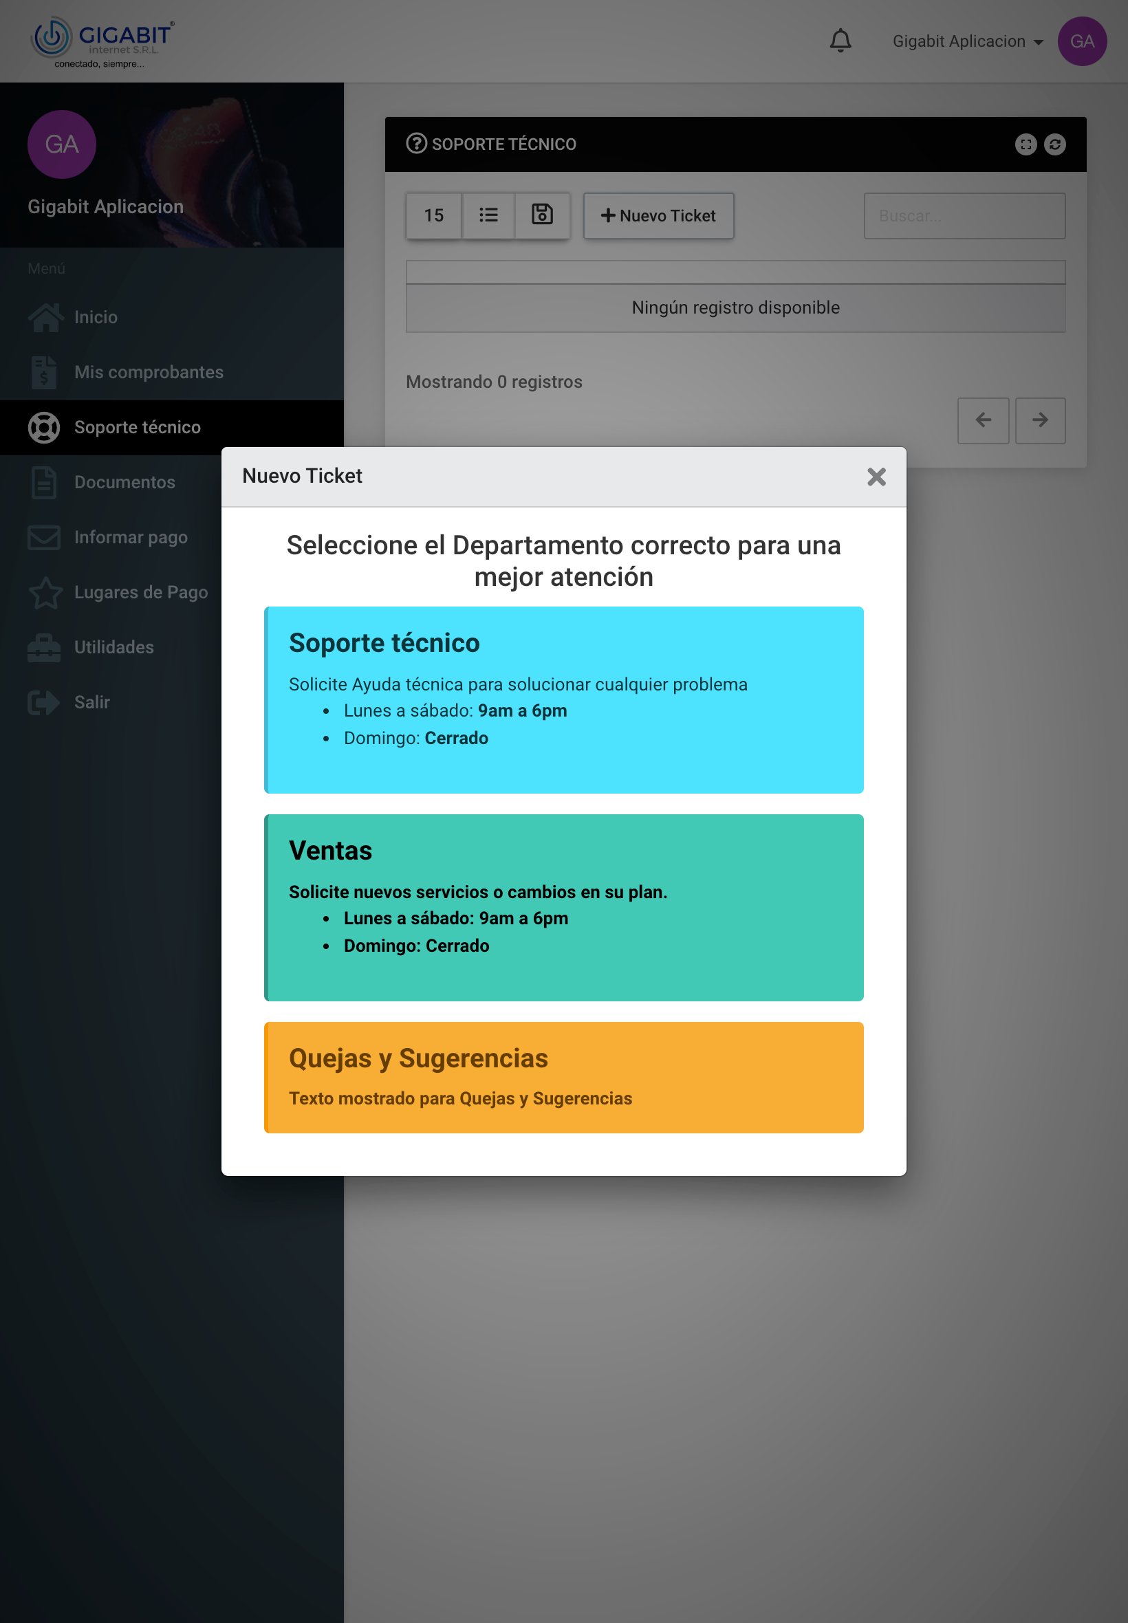This screenshot has height=1623, width=1128.
Task: Click the save/export table icon
Action: point(542,215)
